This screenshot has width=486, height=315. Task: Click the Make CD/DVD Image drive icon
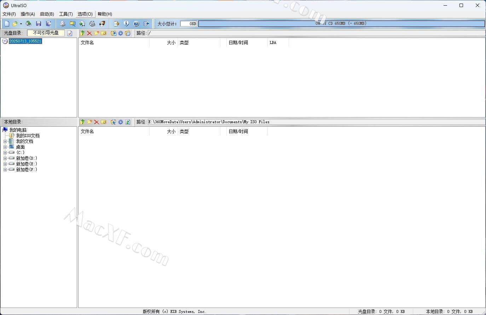(x=63, y=24)
